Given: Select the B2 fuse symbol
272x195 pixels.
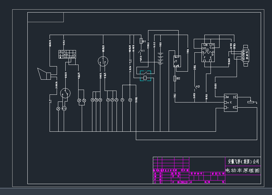Looking at the screenshot, I should [175, 78].
